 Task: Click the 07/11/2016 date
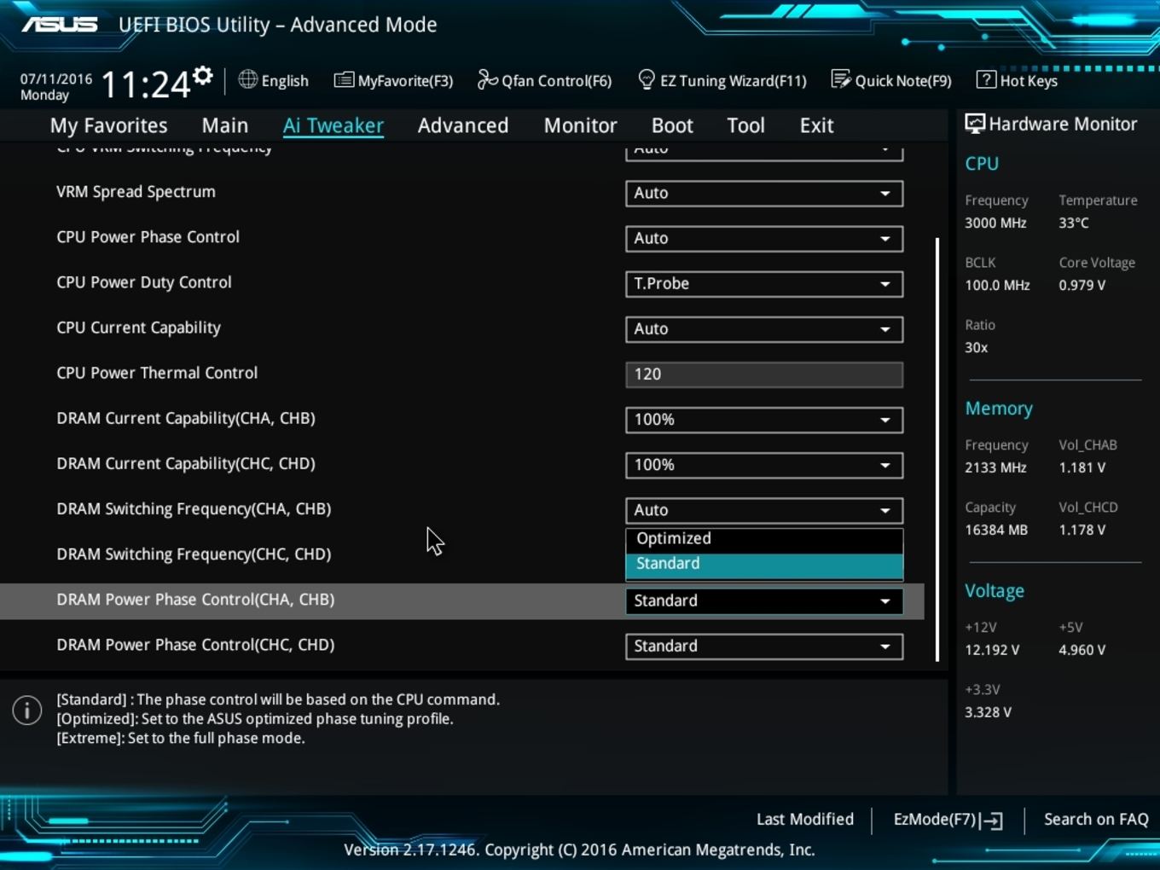point(56,78)
